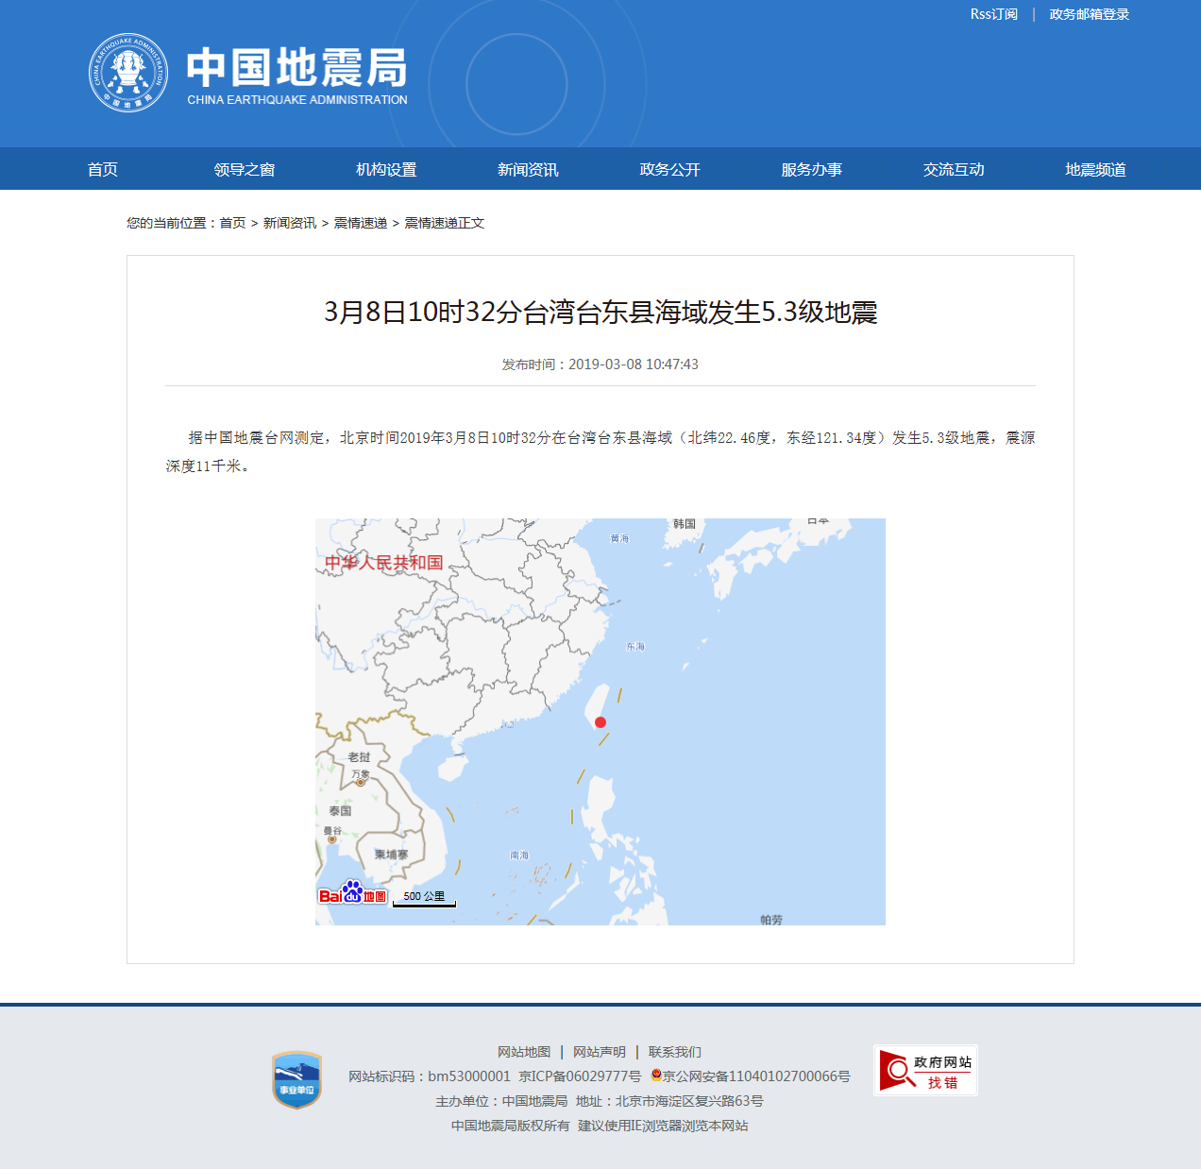
Task: Click breadcrumb 新闻资讯 link
Action: pos(290,223)
